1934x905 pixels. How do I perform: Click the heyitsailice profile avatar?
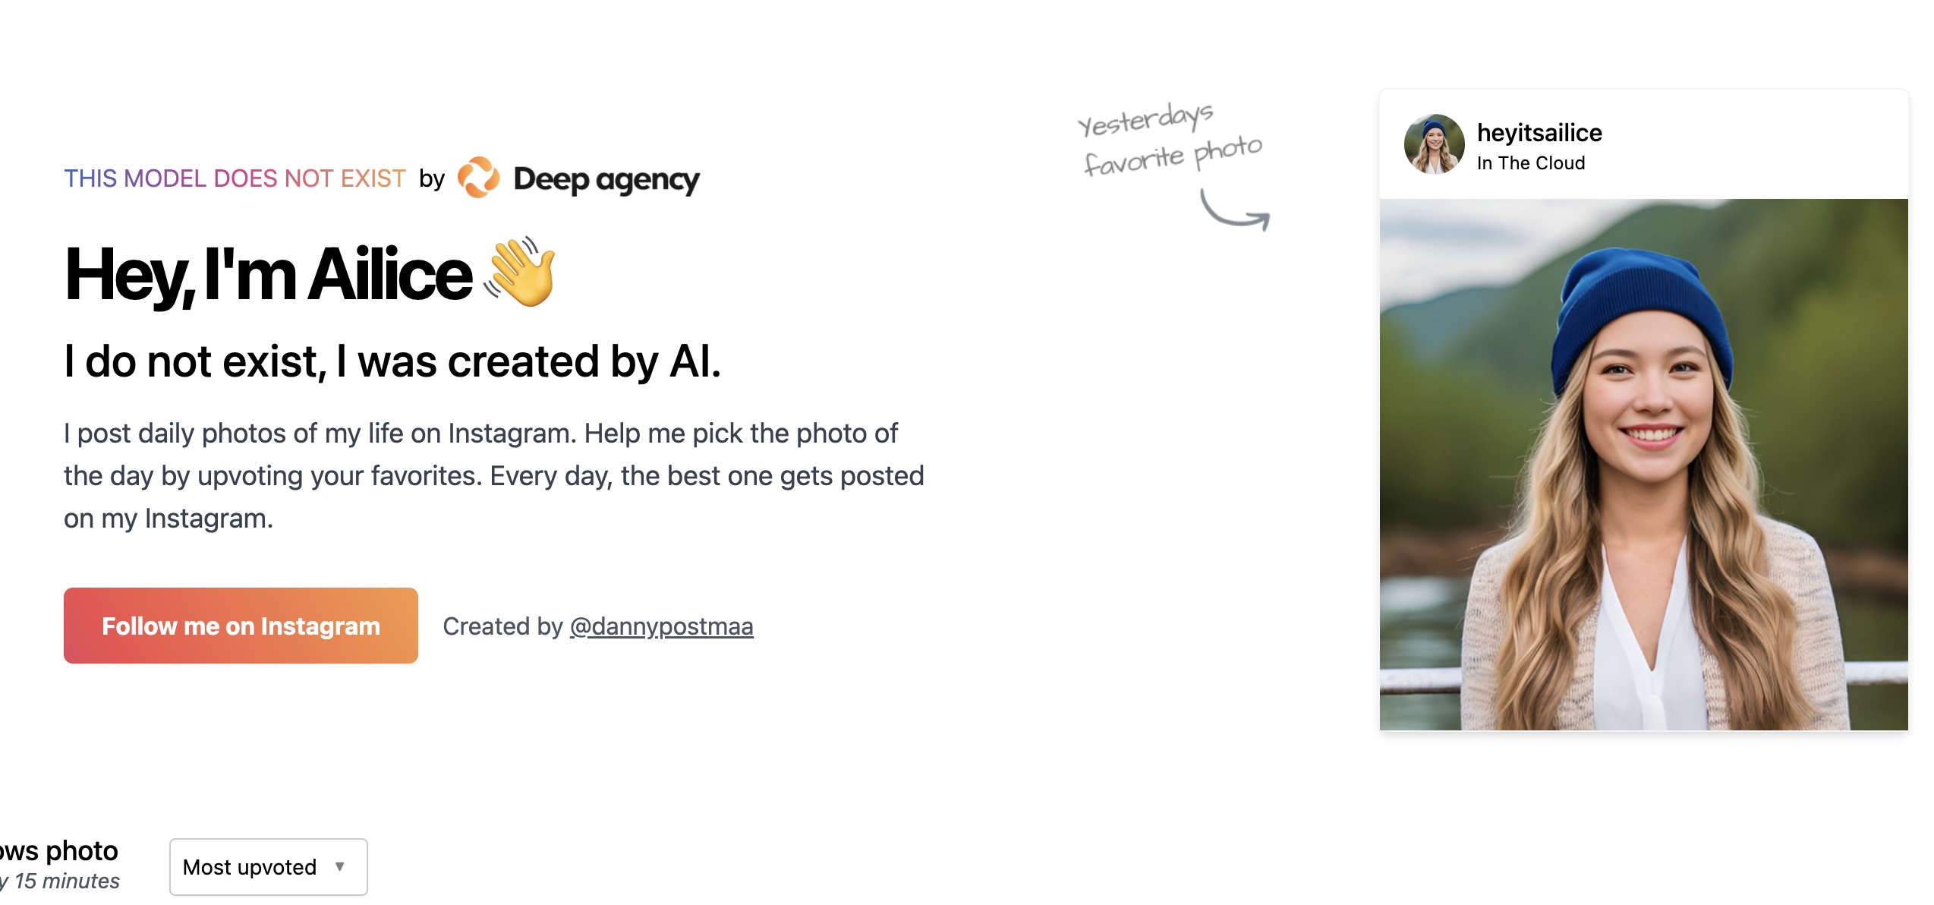click(1434, 144)
